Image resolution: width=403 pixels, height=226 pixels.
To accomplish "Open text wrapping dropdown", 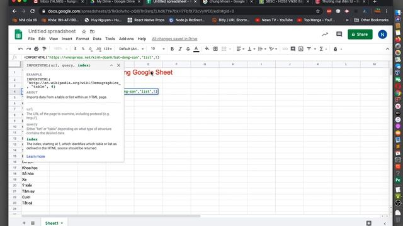I will (262, 49).
